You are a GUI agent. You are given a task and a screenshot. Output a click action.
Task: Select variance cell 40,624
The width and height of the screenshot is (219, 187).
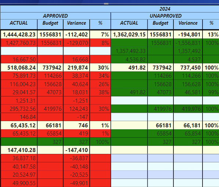76,84
